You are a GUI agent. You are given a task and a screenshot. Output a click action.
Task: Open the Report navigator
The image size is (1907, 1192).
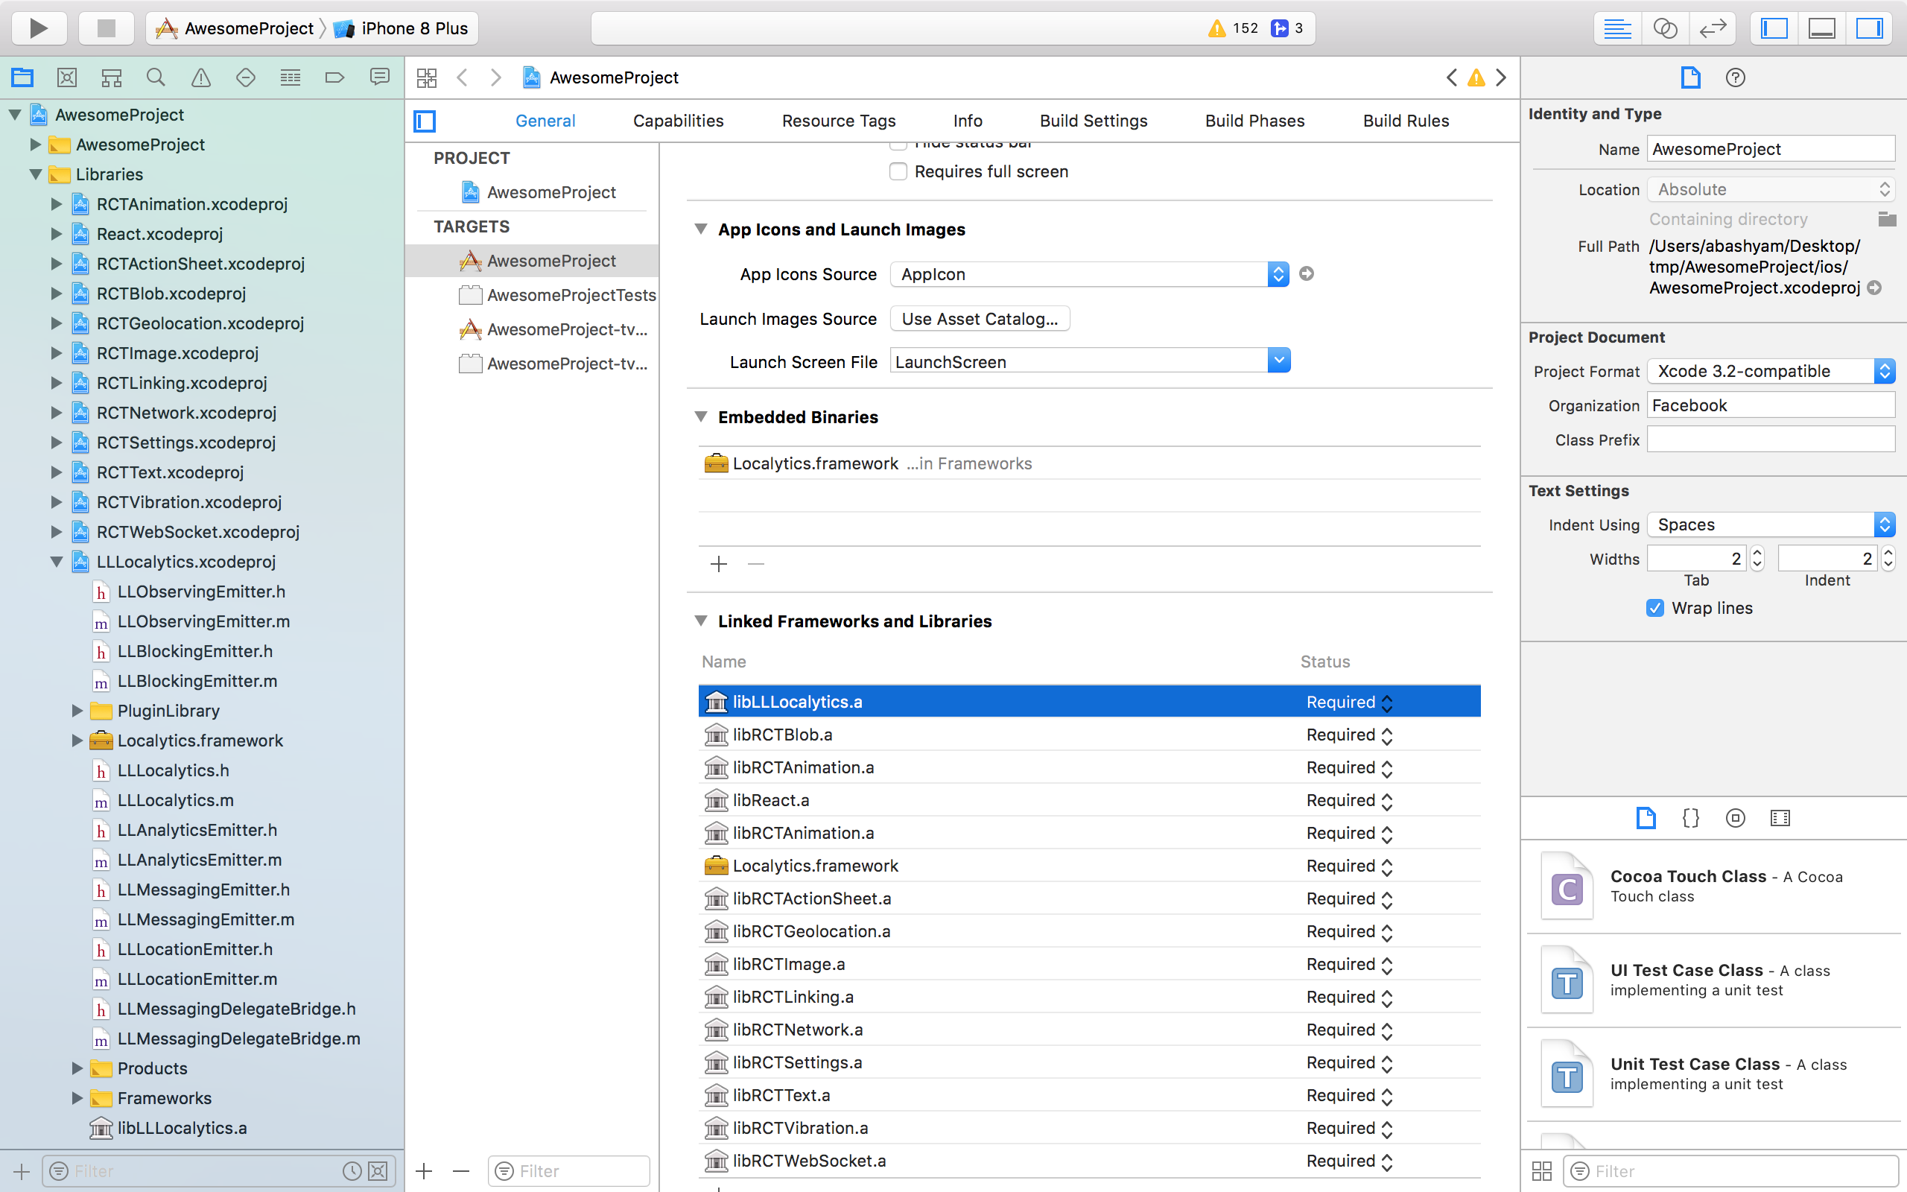click(x=380, y=77)
